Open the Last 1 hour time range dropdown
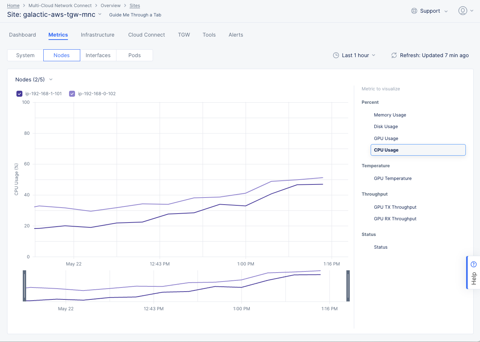The width and height of the screenshot is (480, 342). [x=355, y=55]
